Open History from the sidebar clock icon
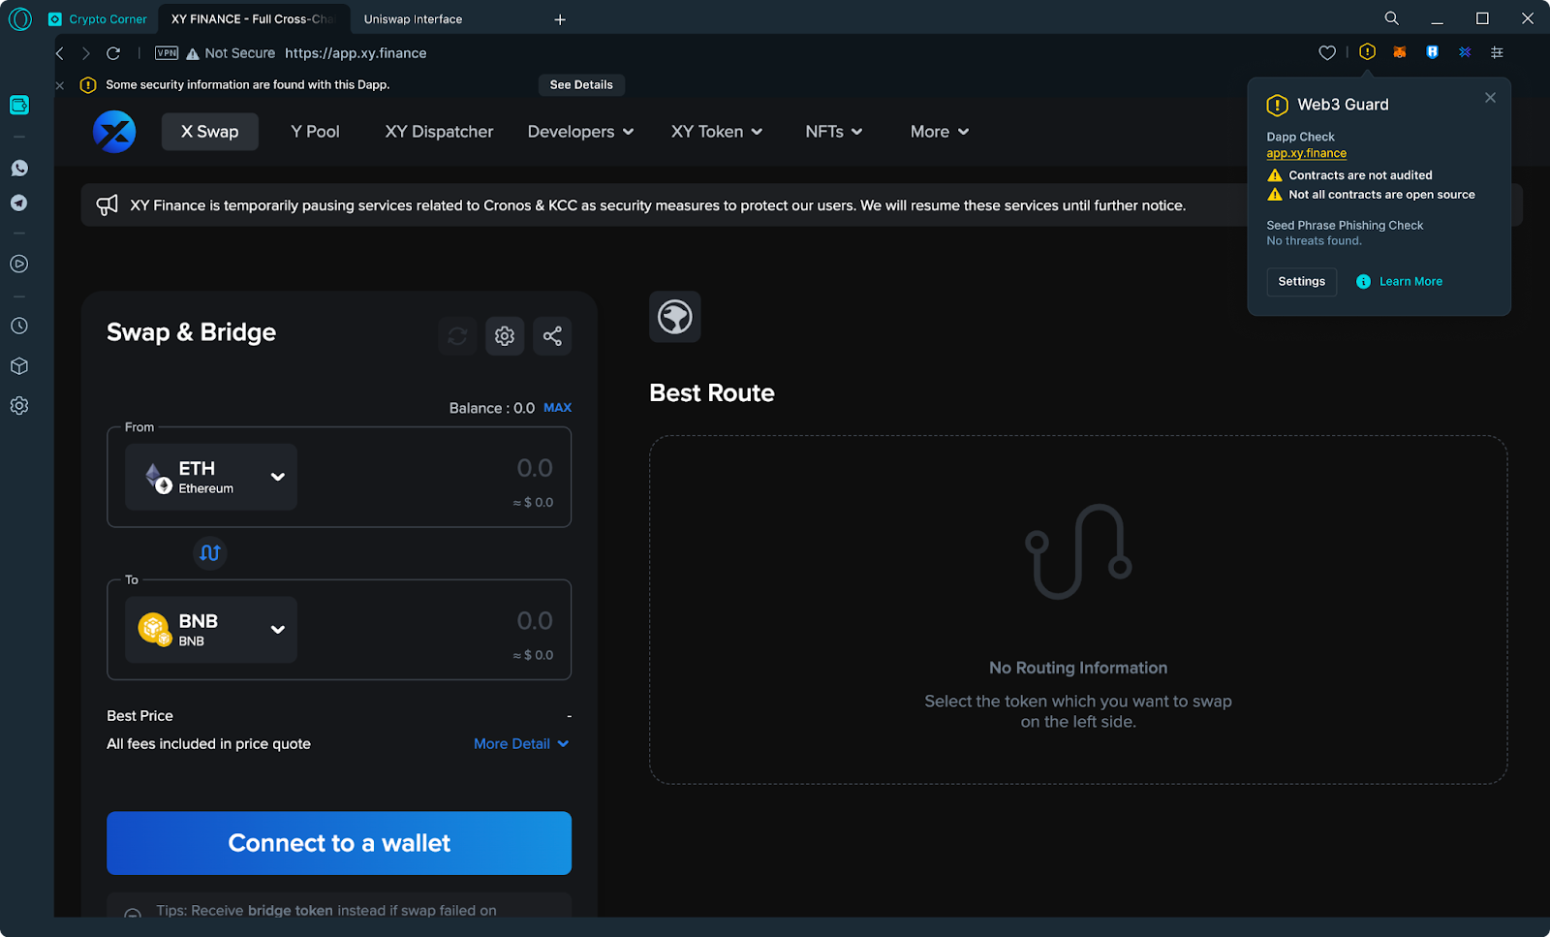This screenshot has width=1550, height=937. pyautogui.click(x=19, y=326)
